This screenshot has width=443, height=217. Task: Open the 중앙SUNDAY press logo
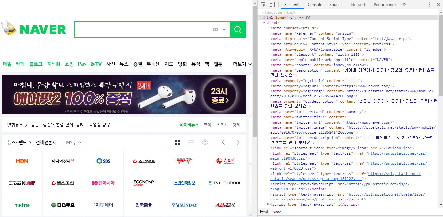click(x=185, y=205)
